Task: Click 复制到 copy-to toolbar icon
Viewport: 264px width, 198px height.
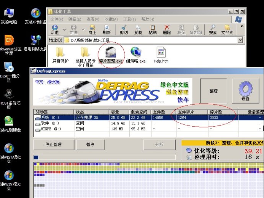Action: point(196,29)
